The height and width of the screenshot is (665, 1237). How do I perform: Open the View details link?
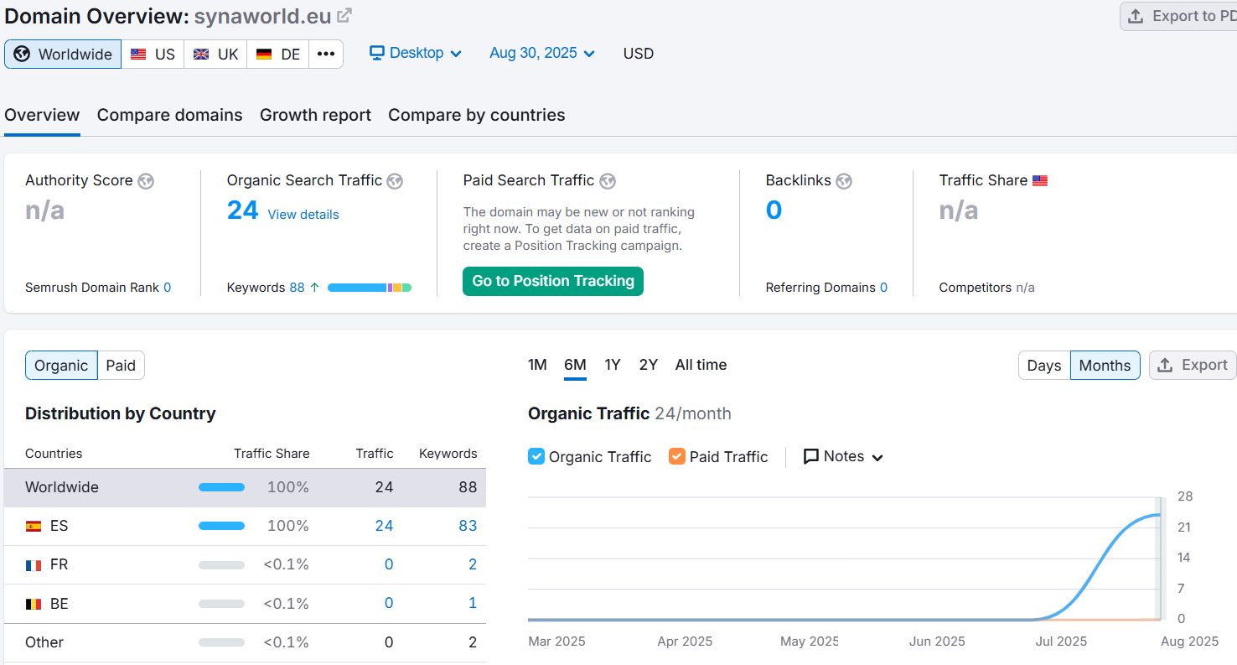[303, 215]
